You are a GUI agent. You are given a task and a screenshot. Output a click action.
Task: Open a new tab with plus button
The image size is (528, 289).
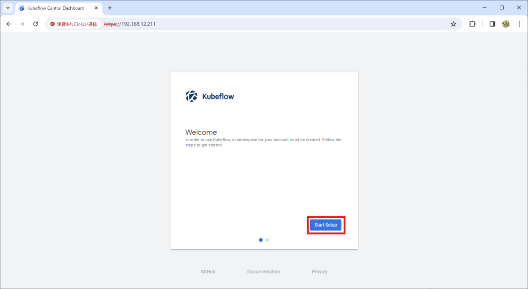110,8
